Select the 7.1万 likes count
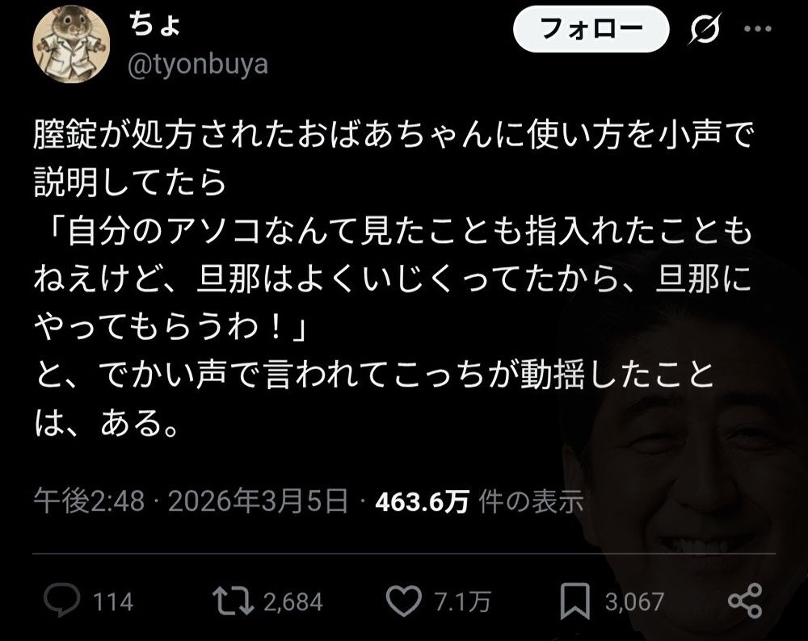 pos(463,602)
